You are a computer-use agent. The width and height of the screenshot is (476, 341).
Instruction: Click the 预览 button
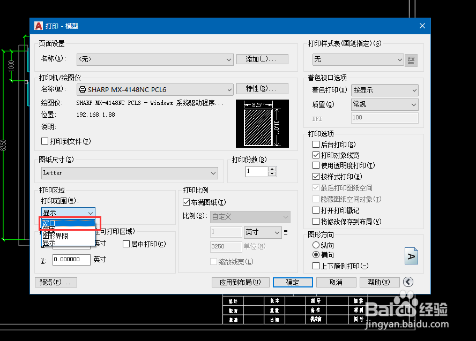tap(56, 282)
